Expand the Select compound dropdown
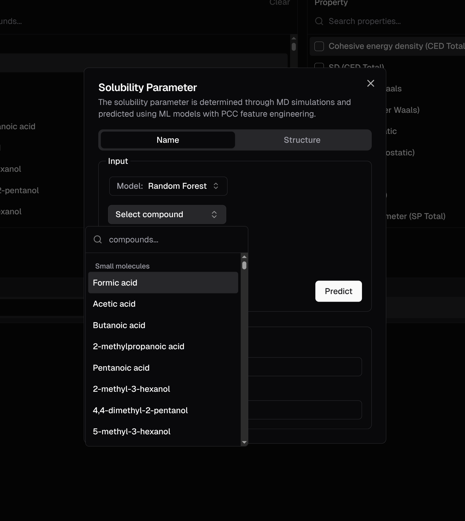Screen dimensions: 465x521 (167, 215)
